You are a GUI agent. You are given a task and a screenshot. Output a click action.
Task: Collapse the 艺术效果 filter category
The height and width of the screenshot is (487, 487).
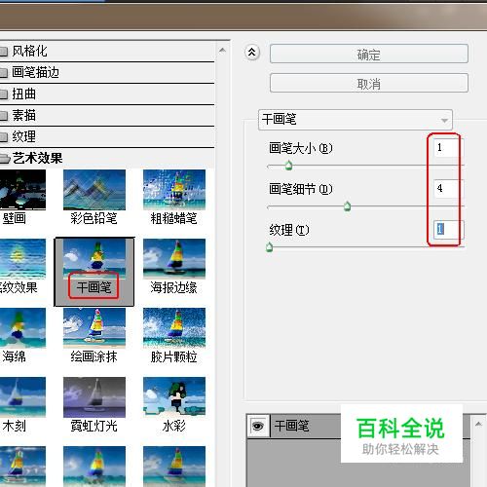click(x=107, y=159)
